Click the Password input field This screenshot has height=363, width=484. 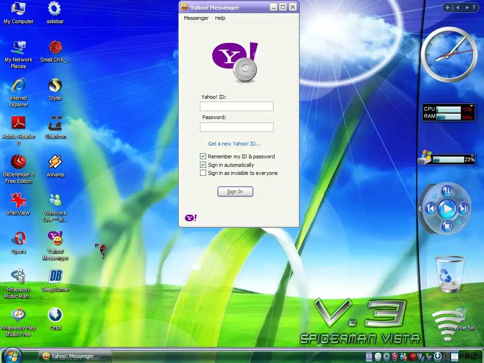[237, 127]
